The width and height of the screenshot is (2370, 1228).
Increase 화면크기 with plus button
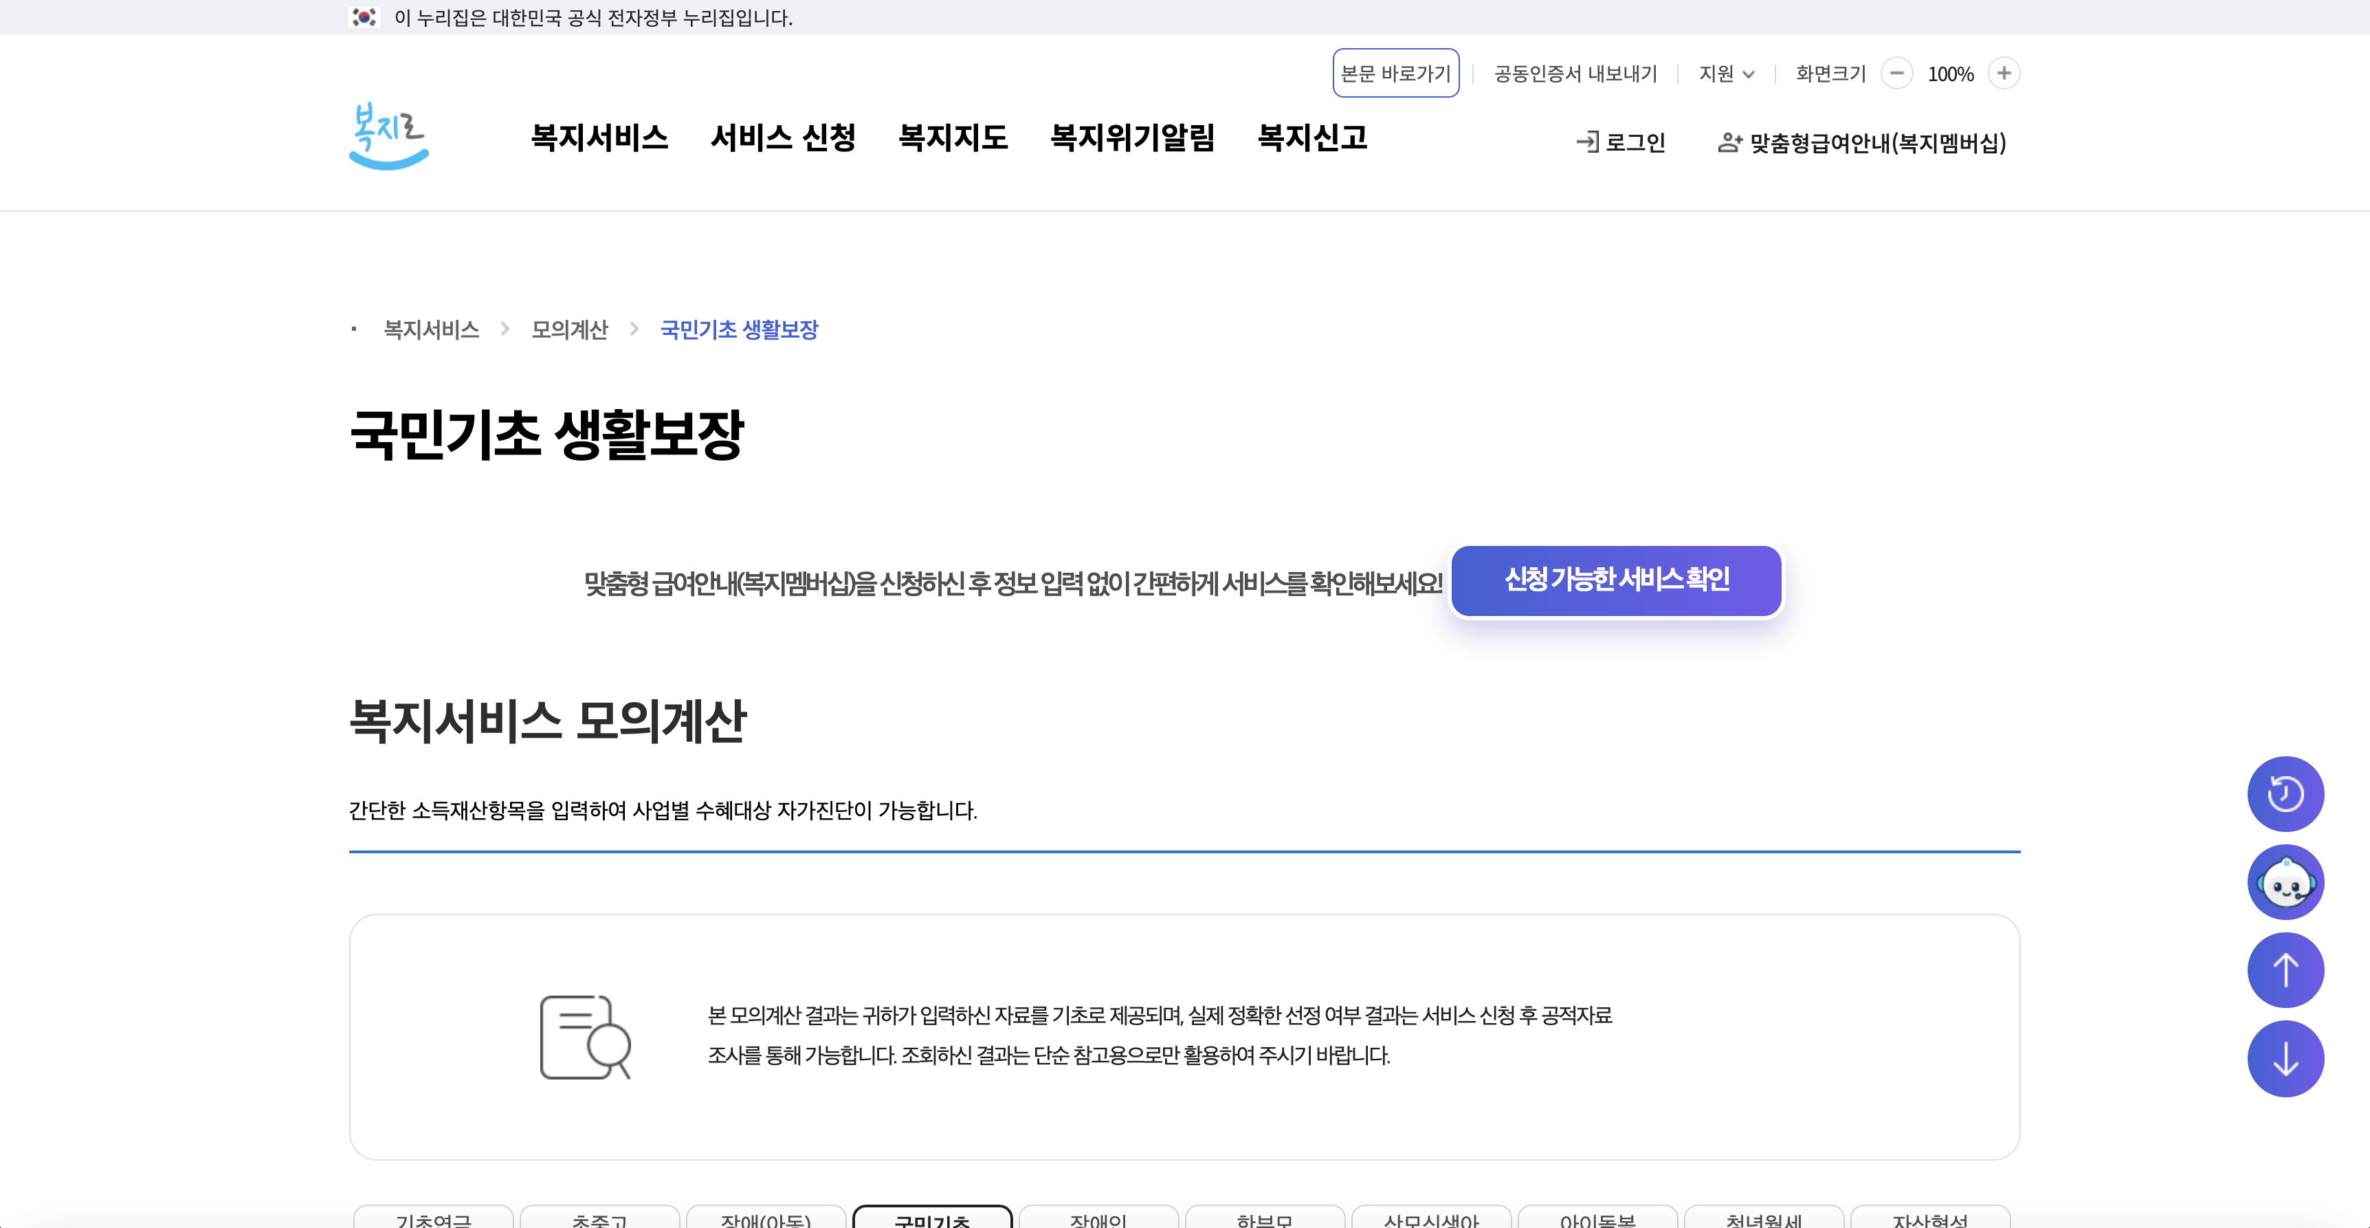(2005, 74)
